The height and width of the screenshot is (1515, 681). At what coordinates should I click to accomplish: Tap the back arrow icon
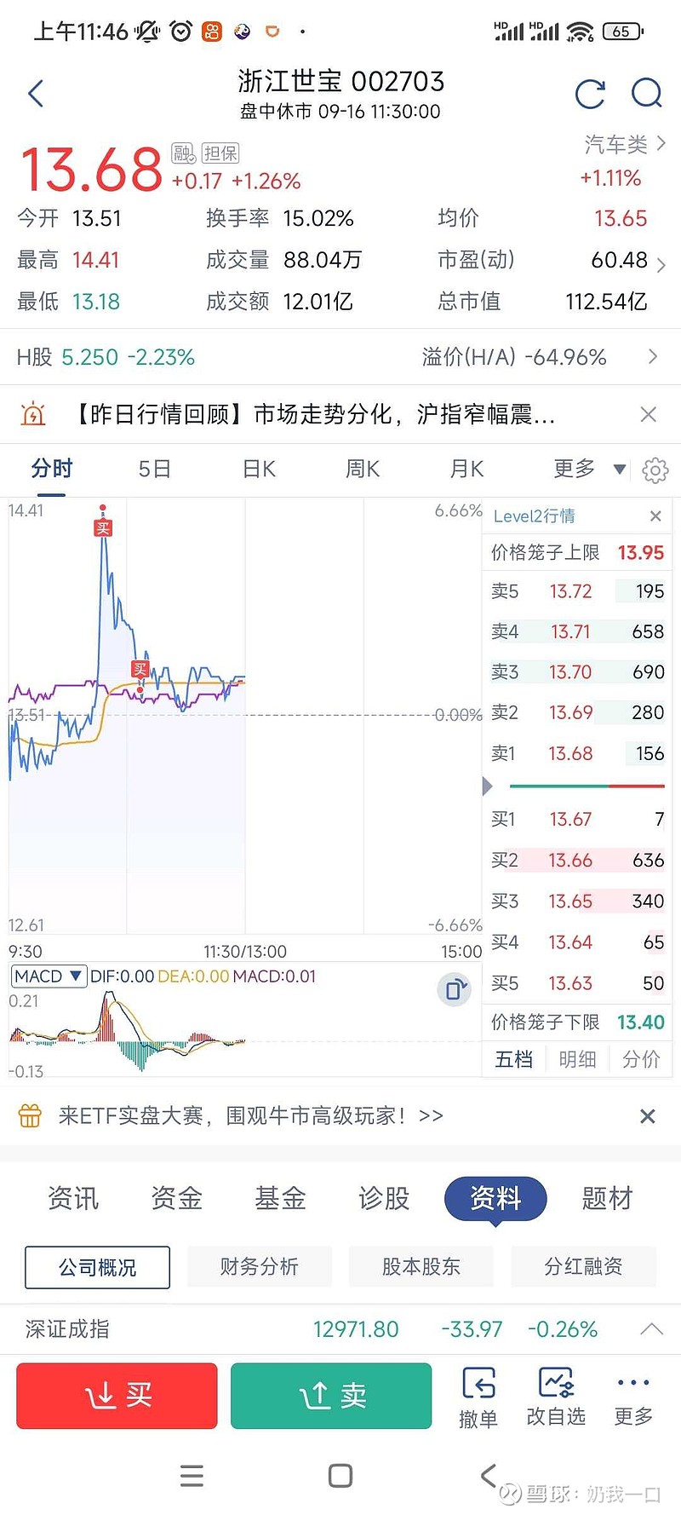tap(36, 93)
